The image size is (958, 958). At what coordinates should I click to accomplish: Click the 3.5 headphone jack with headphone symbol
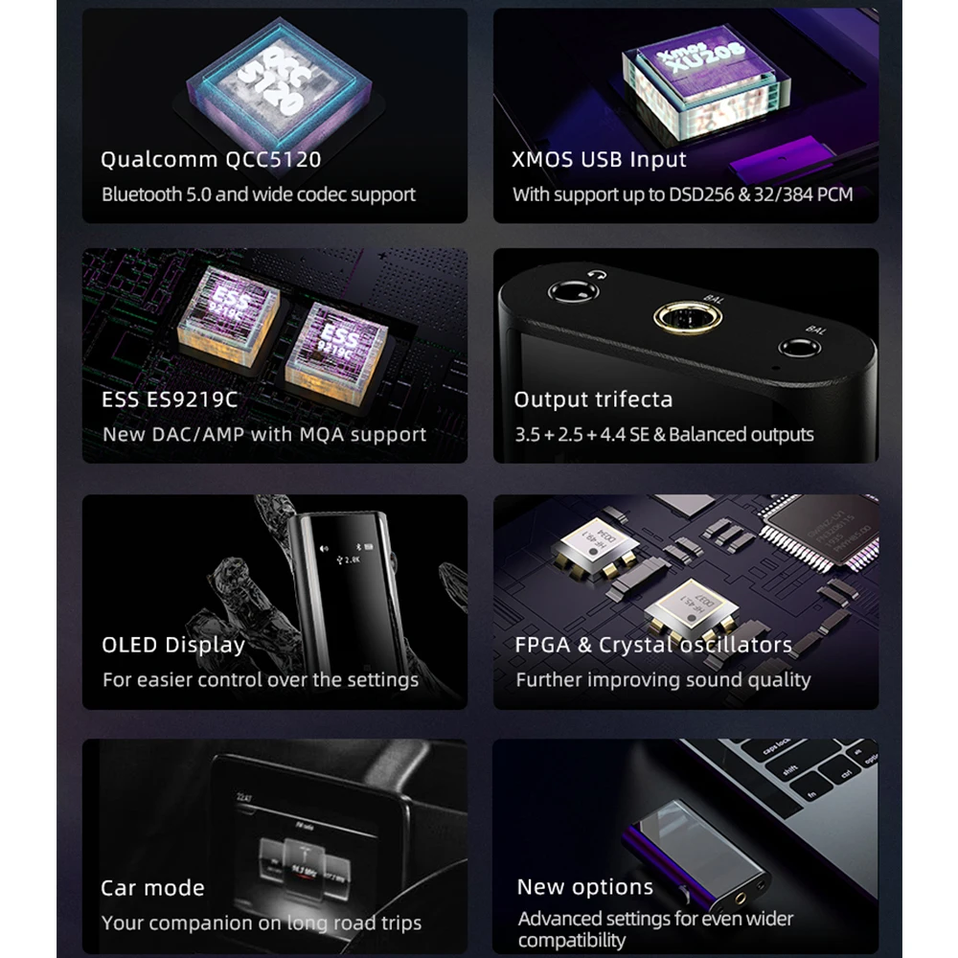coord(573,291)
